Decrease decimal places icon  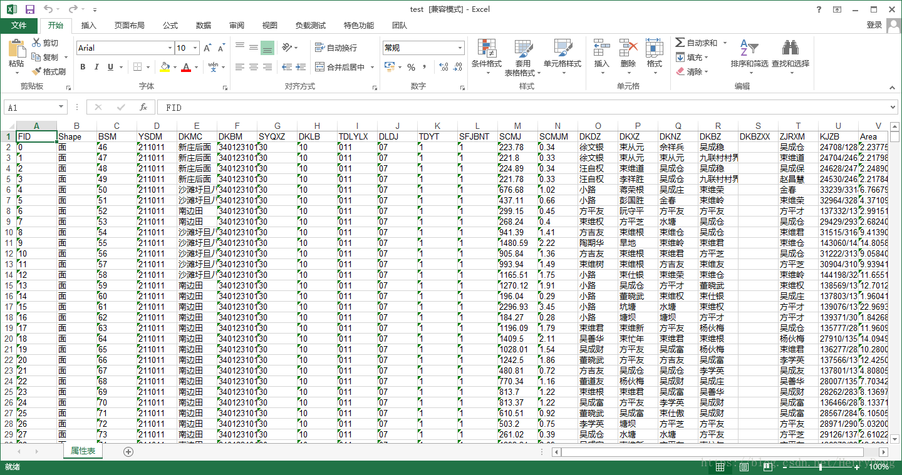click(458, 67)
